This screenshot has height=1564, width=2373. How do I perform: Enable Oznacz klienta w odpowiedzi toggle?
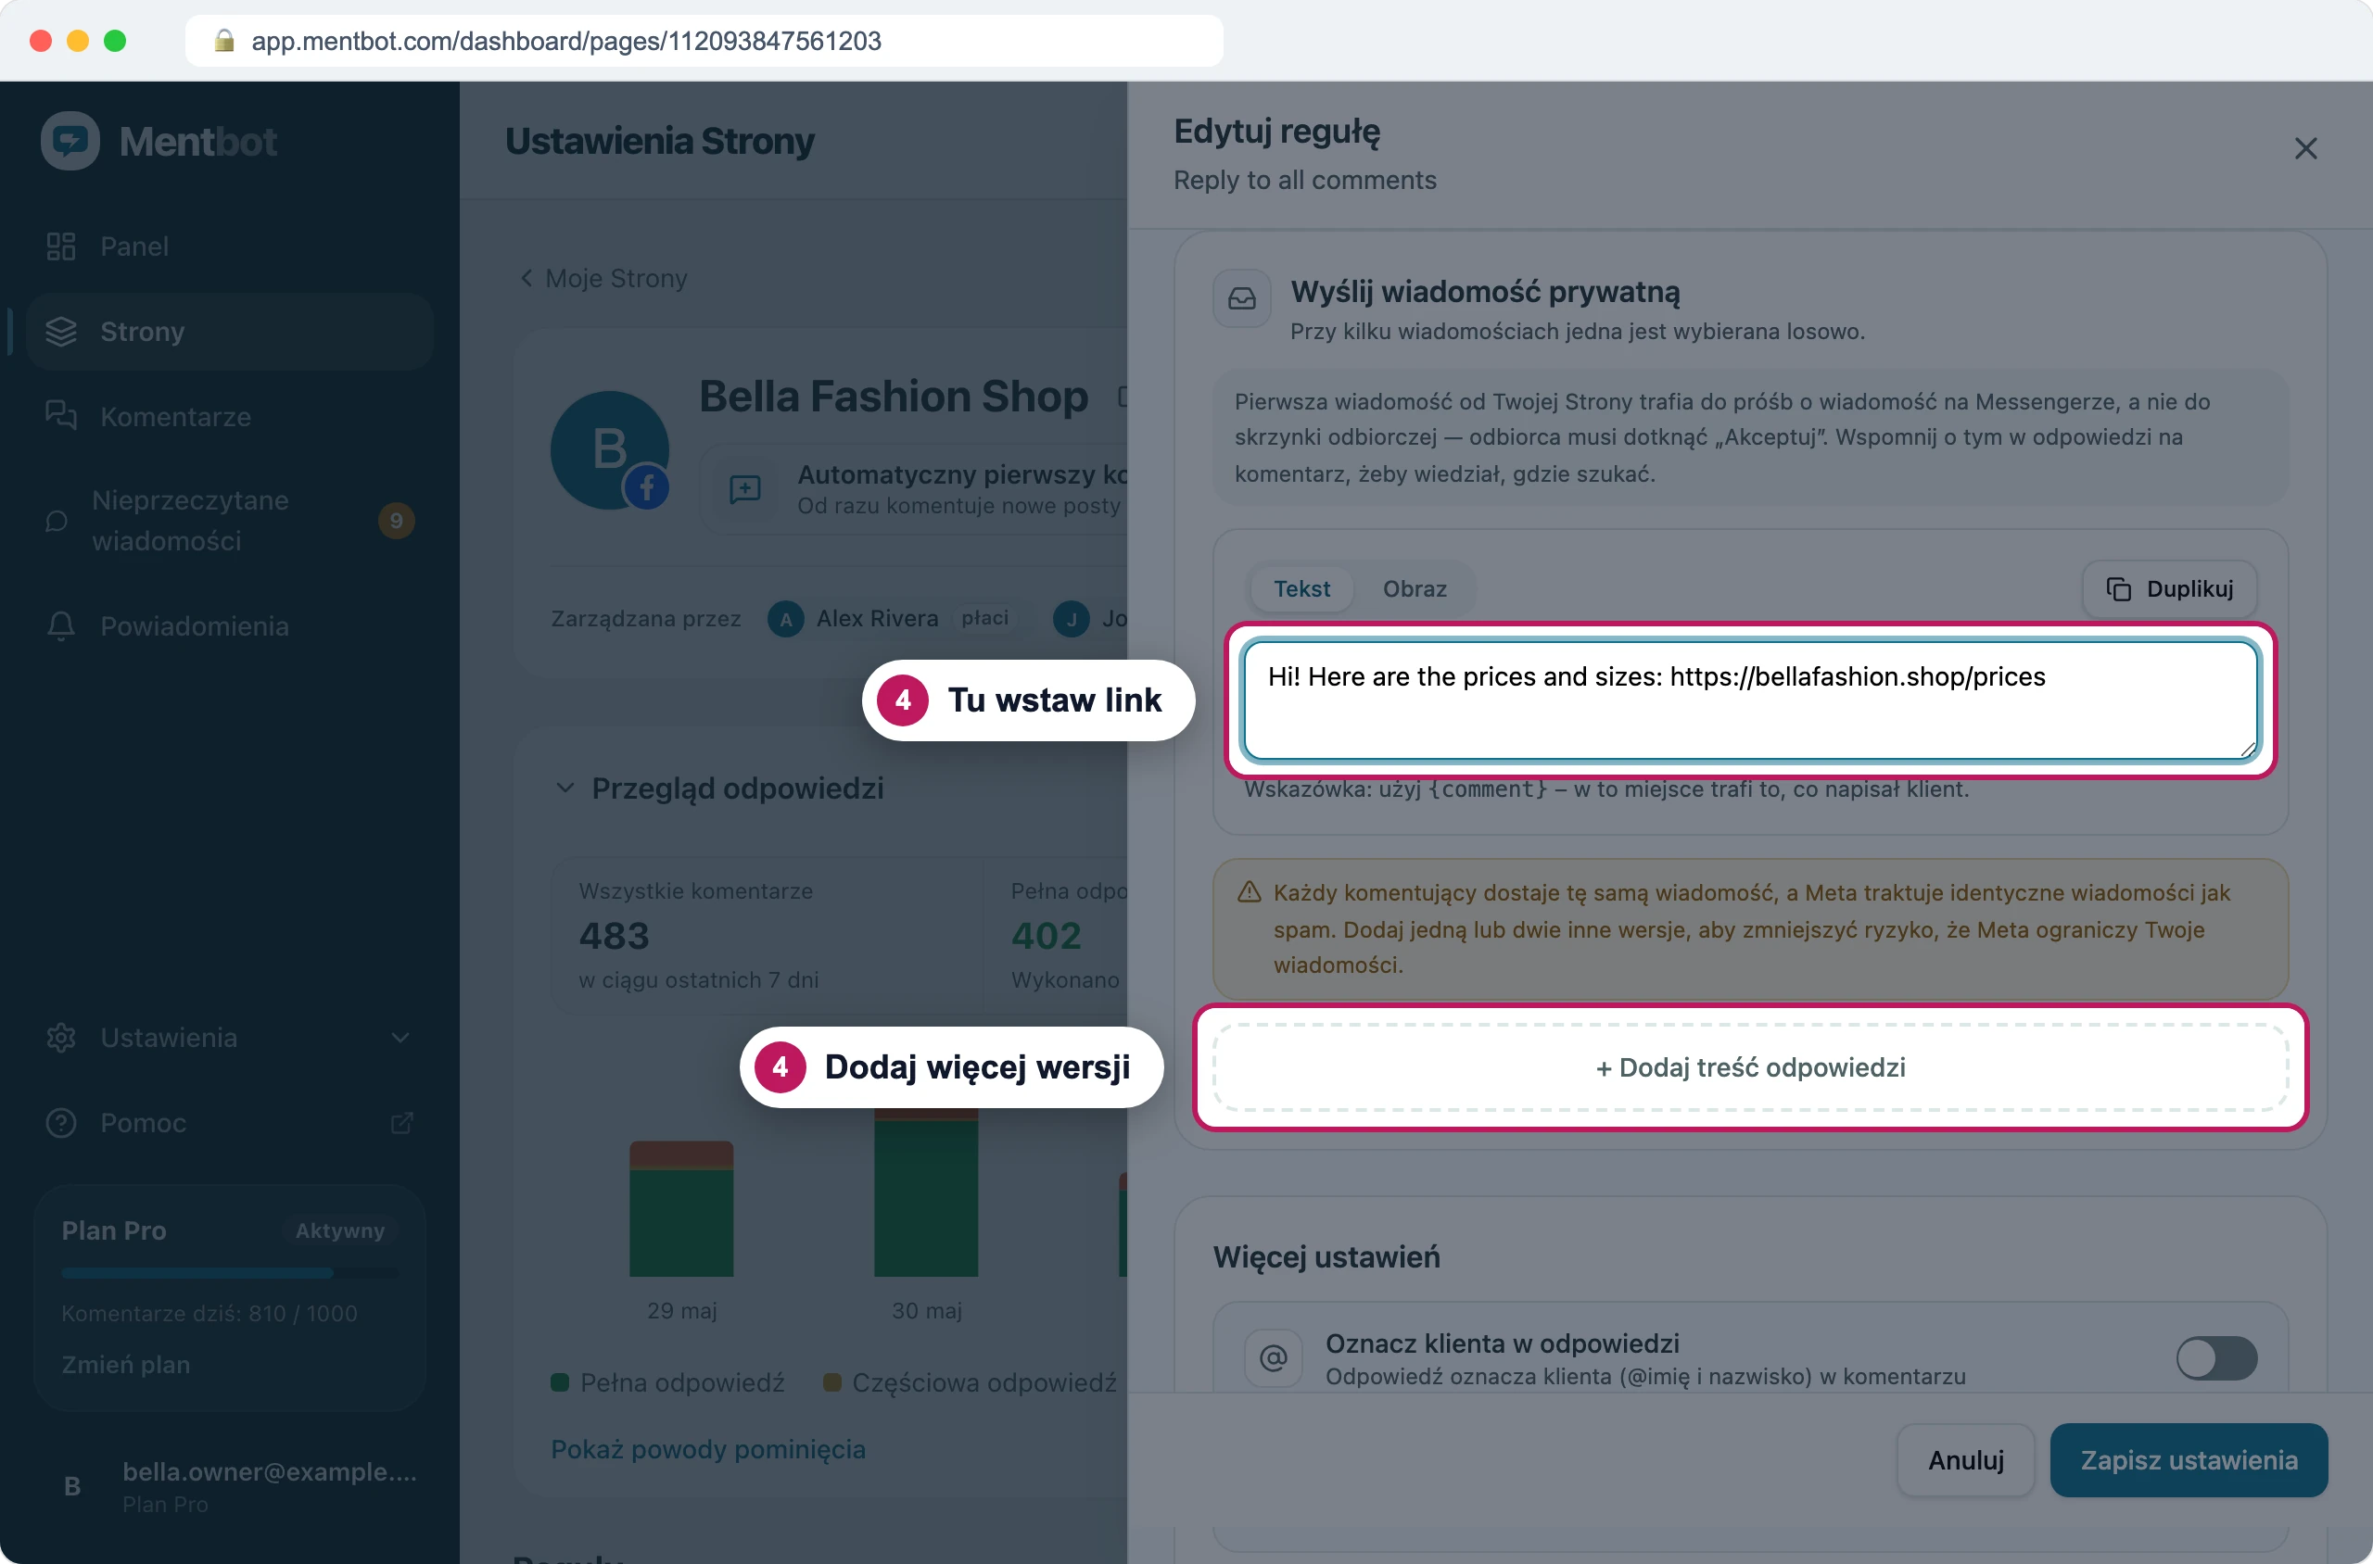(2216, 1357)
